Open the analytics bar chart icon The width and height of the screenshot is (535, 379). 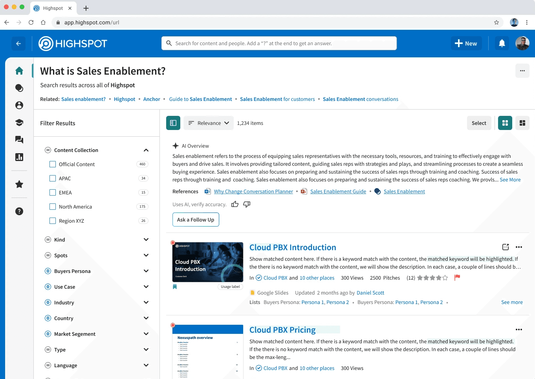pyautogui.click(x=19, y=157)
